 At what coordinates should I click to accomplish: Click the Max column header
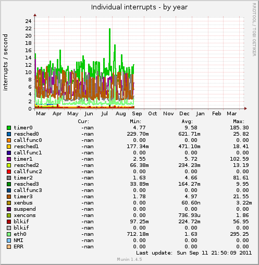[239, 122]
